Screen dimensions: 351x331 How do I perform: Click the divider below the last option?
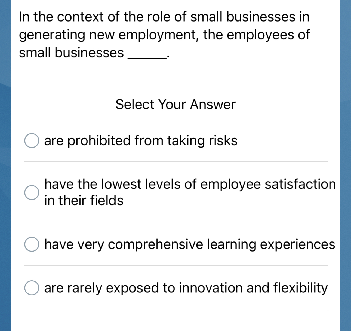pos(175,309)
